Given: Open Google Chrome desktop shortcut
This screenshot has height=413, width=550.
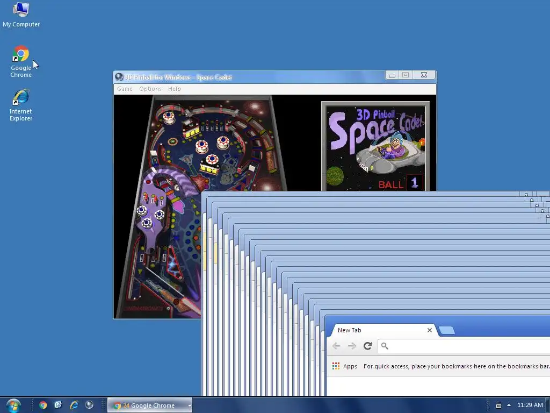Looking at the screenshot, I should pos(21,62).
